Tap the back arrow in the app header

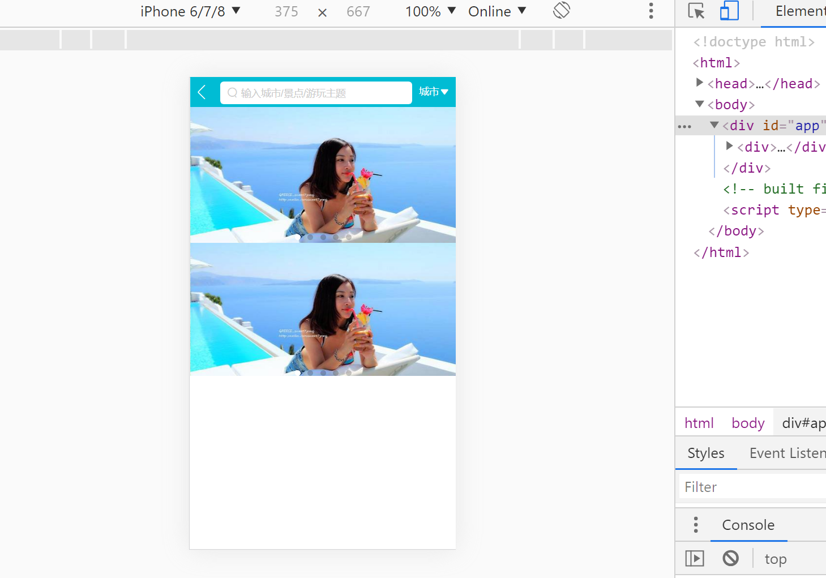click(202, 92)
